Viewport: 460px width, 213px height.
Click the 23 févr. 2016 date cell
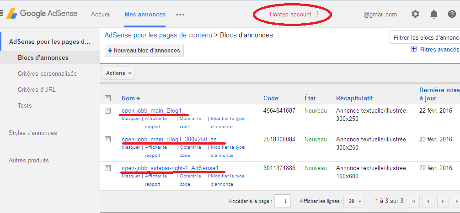[436, 139]
